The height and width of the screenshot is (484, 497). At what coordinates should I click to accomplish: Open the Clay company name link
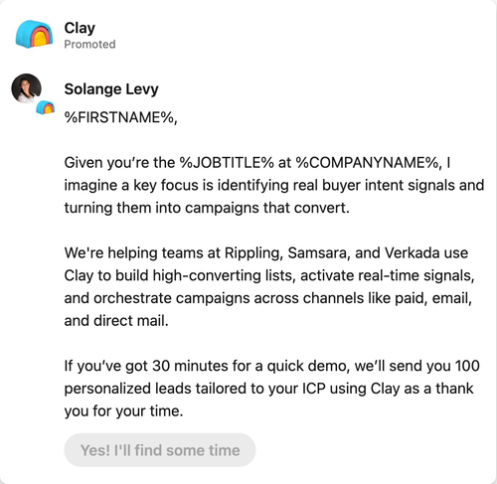point(80,28)
